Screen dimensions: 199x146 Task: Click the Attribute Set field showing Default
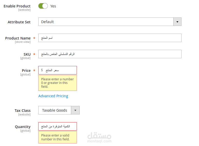coord(110,22)
